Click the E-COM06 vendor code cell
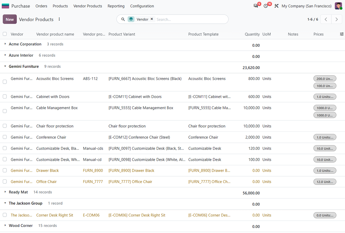This screenshot has width=345, height=233. pos(91,215)
